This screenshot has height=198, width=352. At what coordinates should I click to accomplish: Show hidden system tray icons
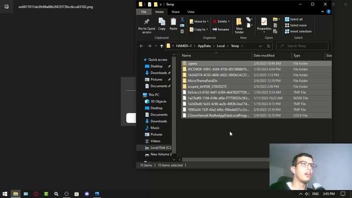(x=301, y=194)
